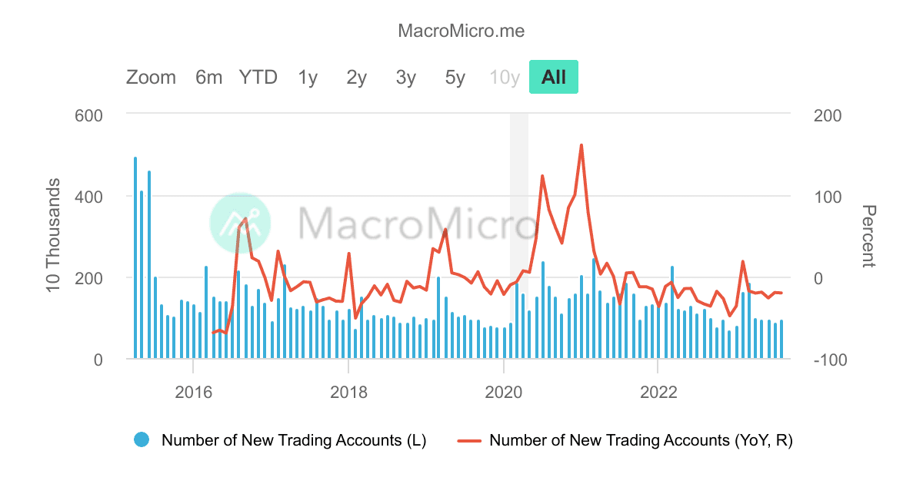Select the YTD zoom range
Image resolution: width=923 pixels, height=484 pixels.
tap(258, 77)
